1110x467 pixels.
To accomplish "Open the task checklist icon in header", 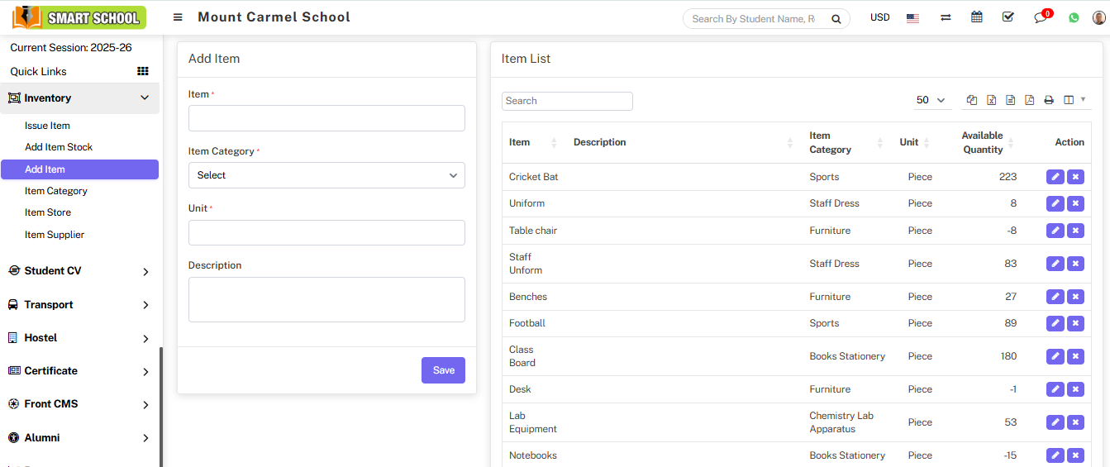I will coord(1008,17).
